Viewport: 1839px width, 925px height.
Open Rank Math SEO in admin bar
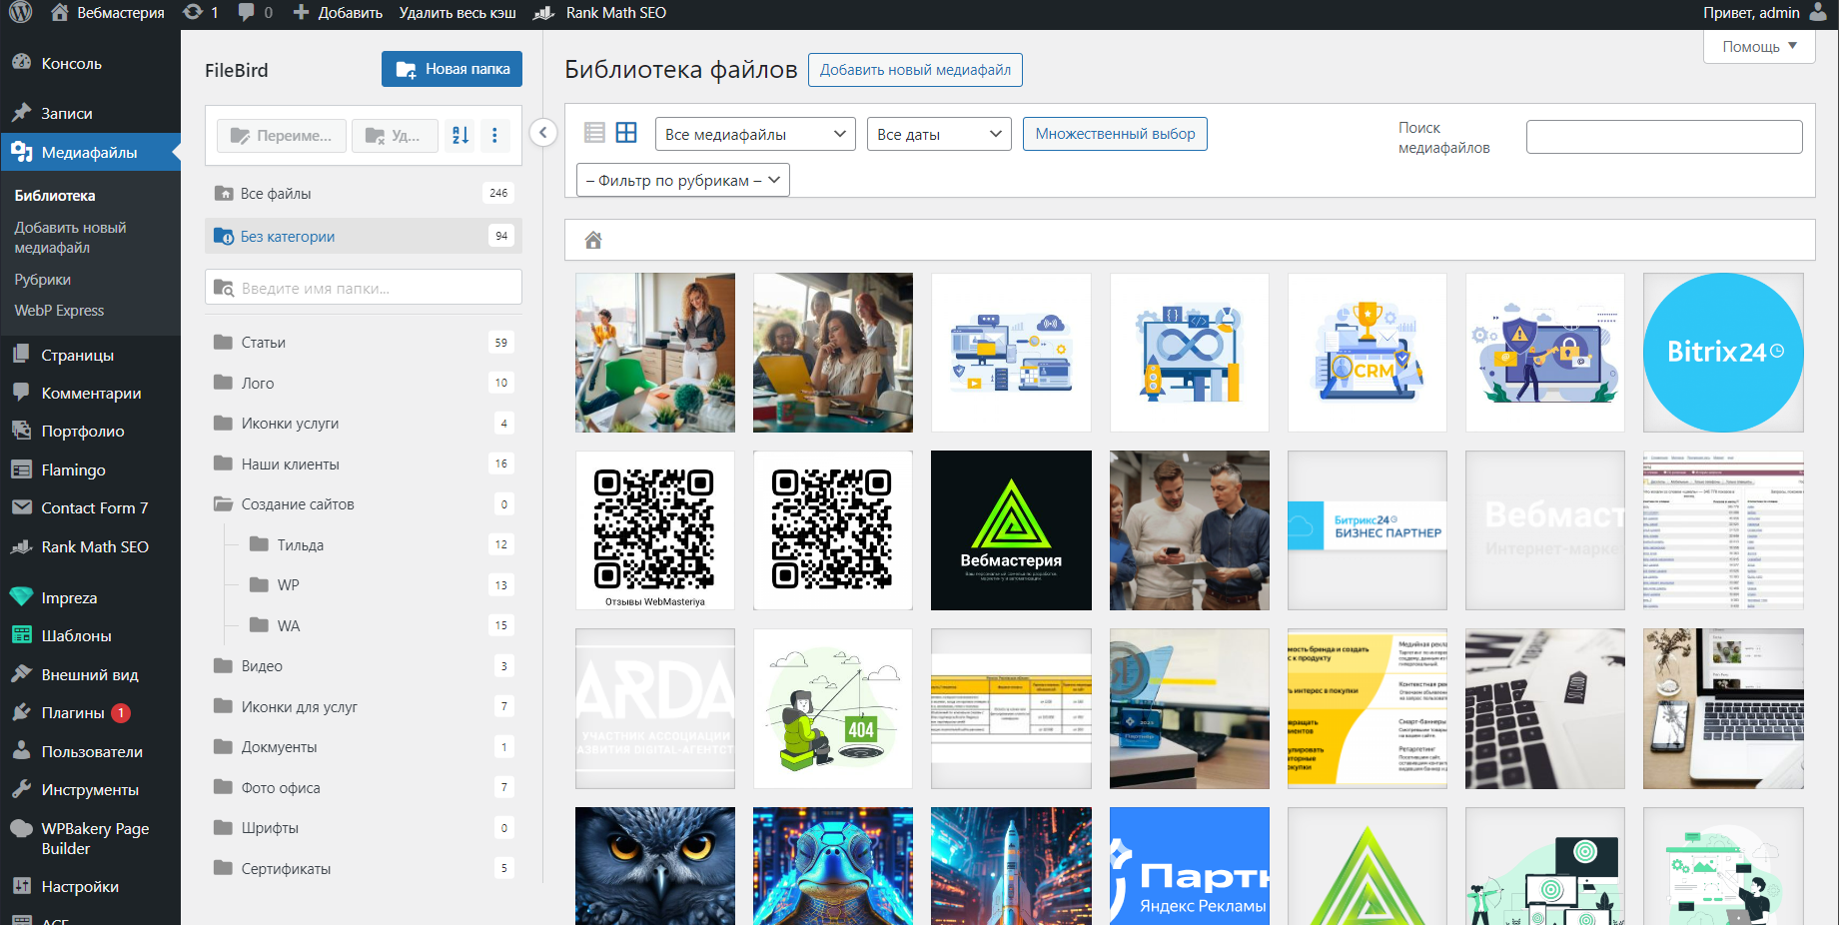pos(600,13)
